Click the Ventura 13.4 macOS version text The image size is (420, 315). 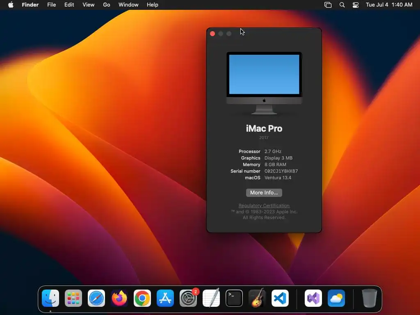278,178
